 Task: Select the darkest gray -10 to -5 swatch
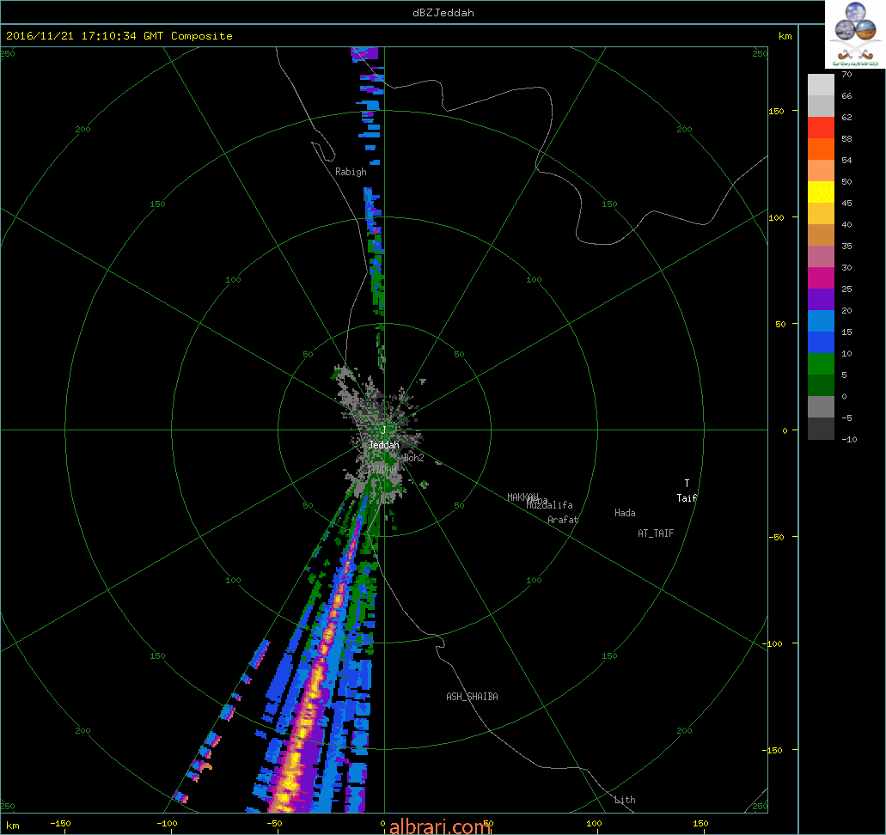pos(821,428)
